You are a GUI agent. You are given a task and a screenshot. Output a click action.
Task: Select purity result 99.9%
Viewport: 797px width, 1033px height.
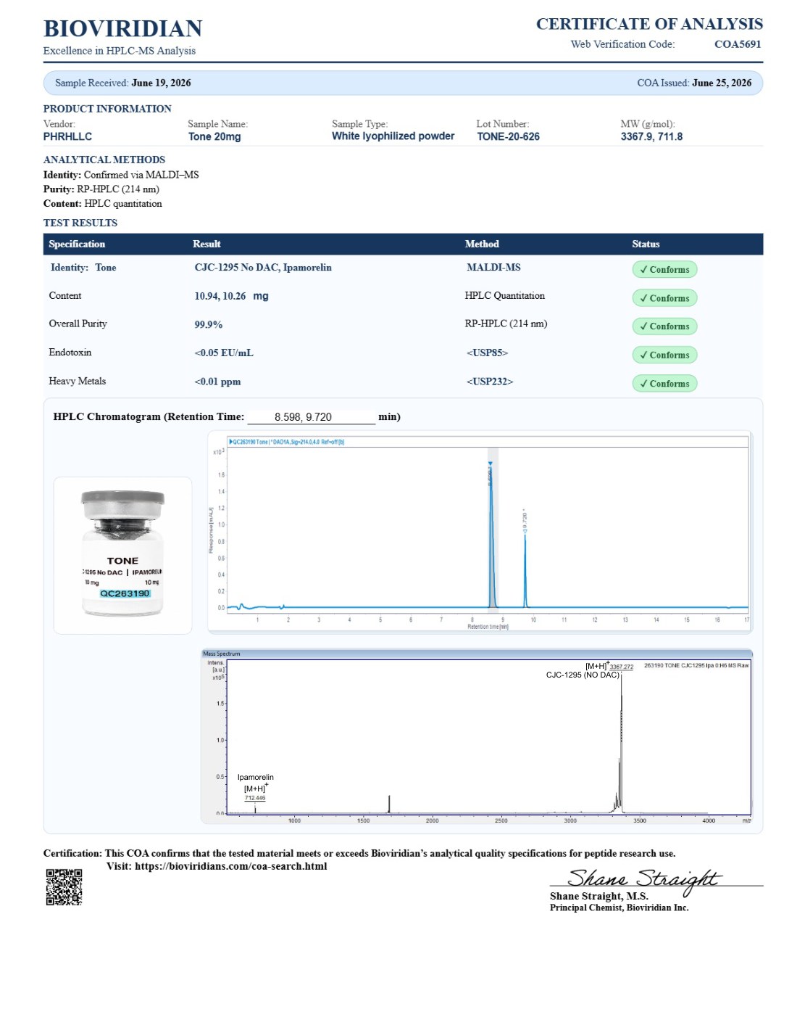[209, 325]
